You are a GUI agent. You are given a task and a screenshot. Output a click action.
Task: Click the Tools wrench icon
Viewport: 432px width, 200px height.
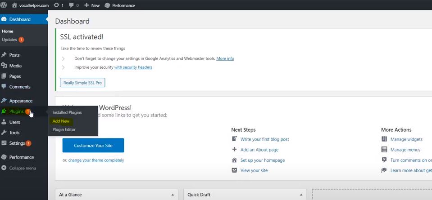coord(4,133)
